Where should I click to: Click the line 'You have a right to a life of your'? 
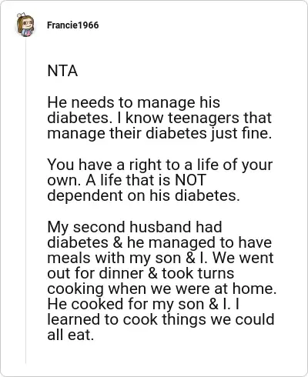pos(160,165)
